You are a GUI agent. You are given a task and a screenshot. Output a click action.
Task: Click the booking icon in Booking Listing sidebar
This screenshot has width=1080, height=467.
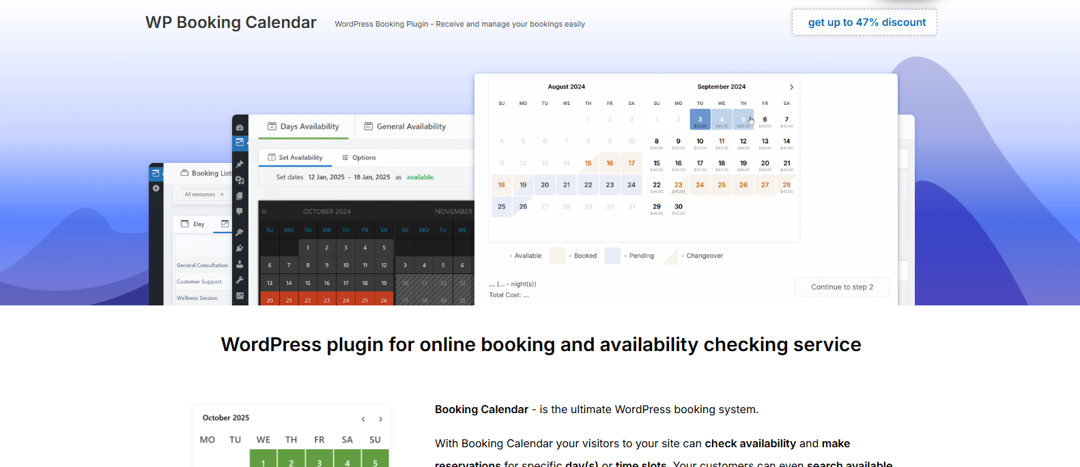pos(156,173)
